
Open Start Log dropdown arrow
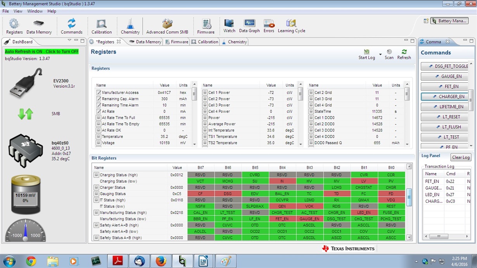point(380,54)
